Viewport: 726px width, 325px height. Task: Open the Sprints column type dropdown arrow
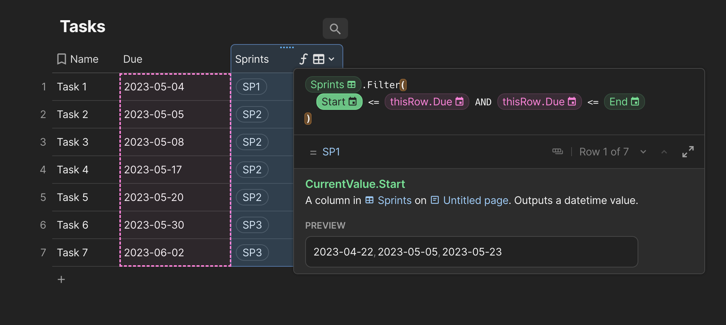pos(331,59)
